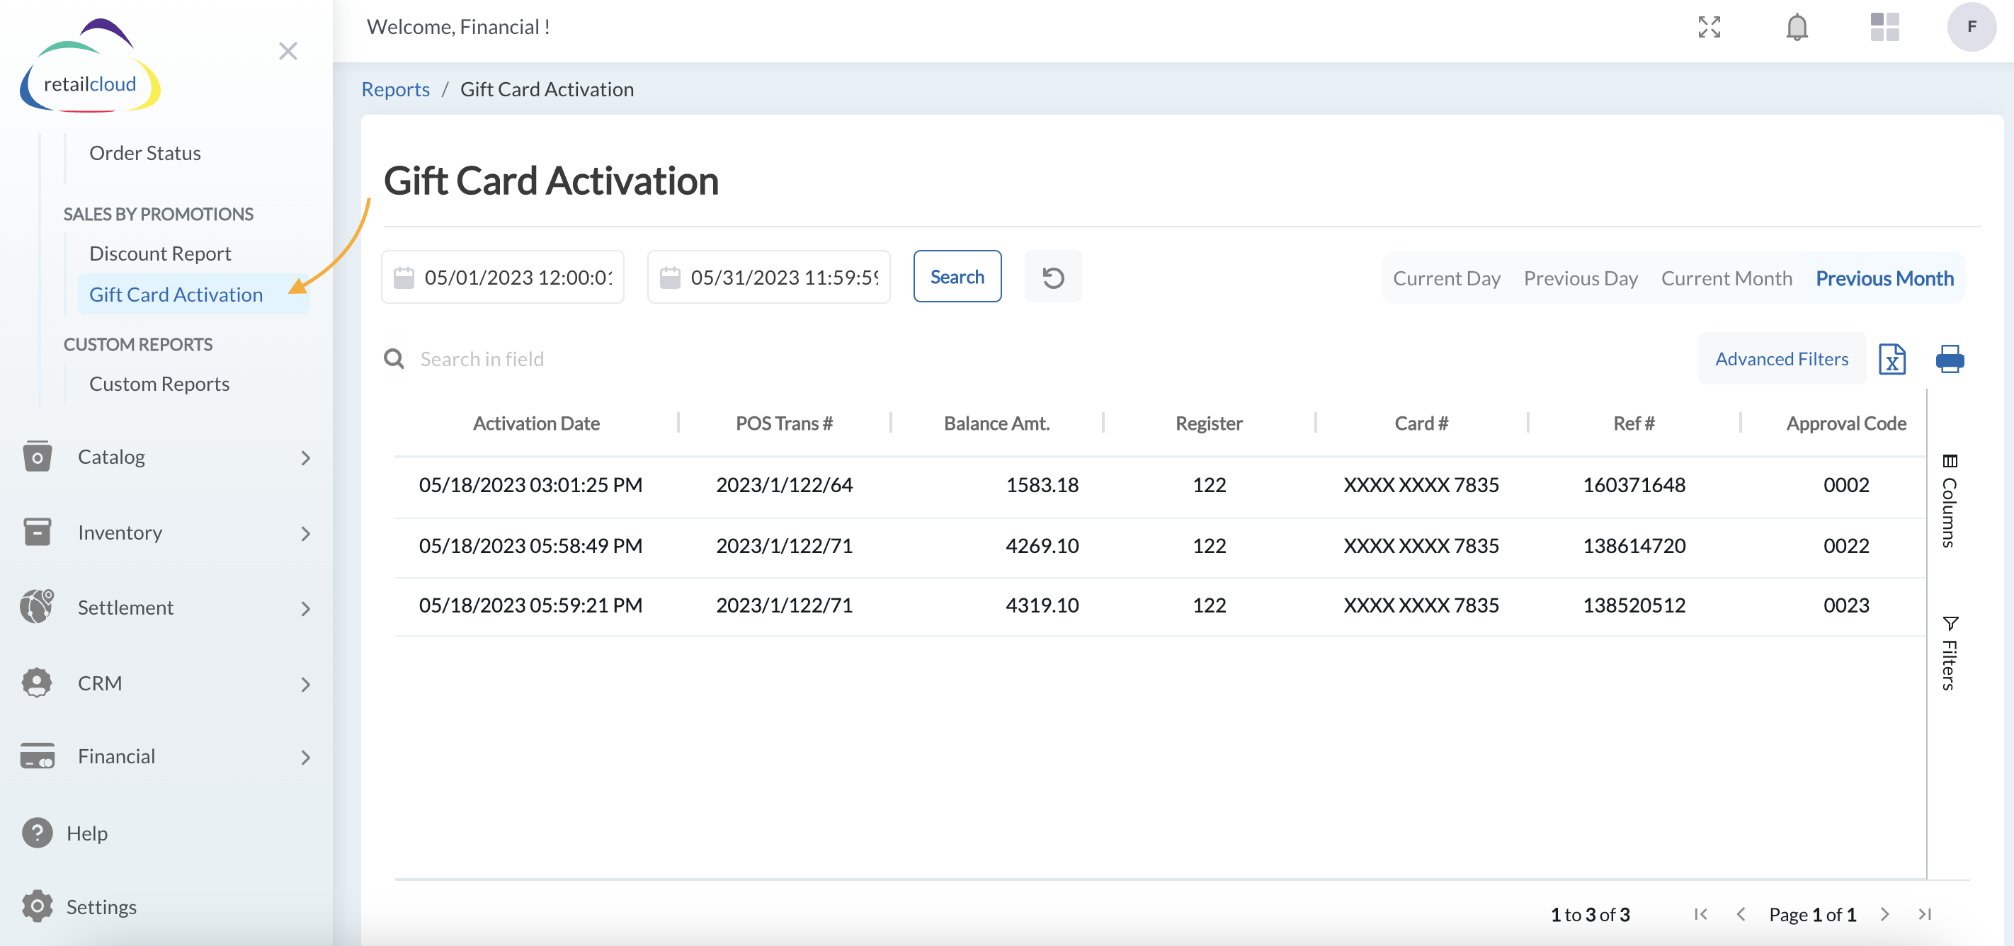The height and width of the screenshot is (946, 2014).
Task: Open Custom Reports from sidebar
Action: point(159,383)
